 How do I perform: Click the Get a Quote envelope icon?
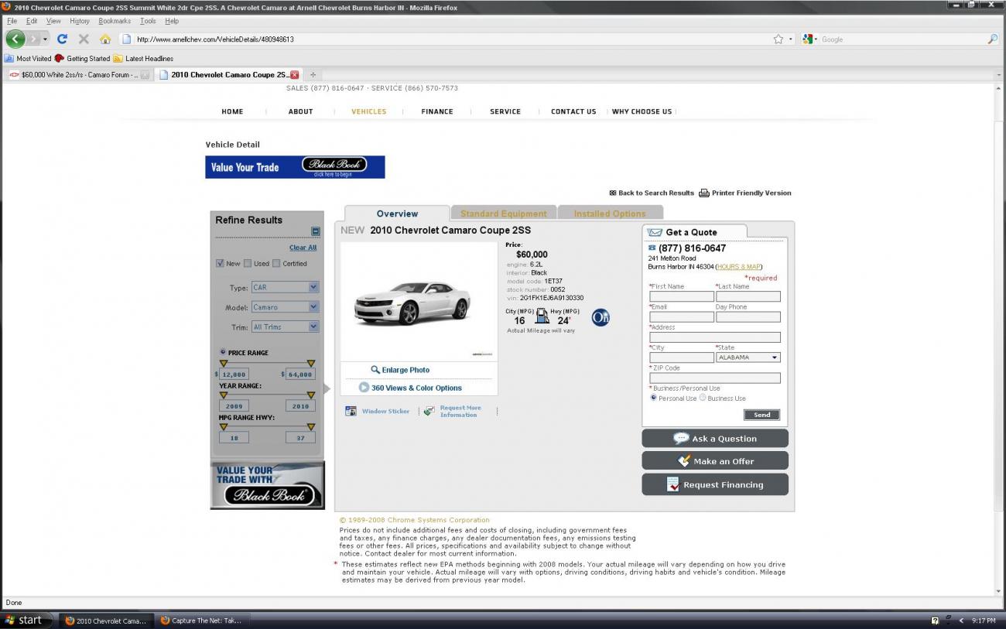(655, 232)
